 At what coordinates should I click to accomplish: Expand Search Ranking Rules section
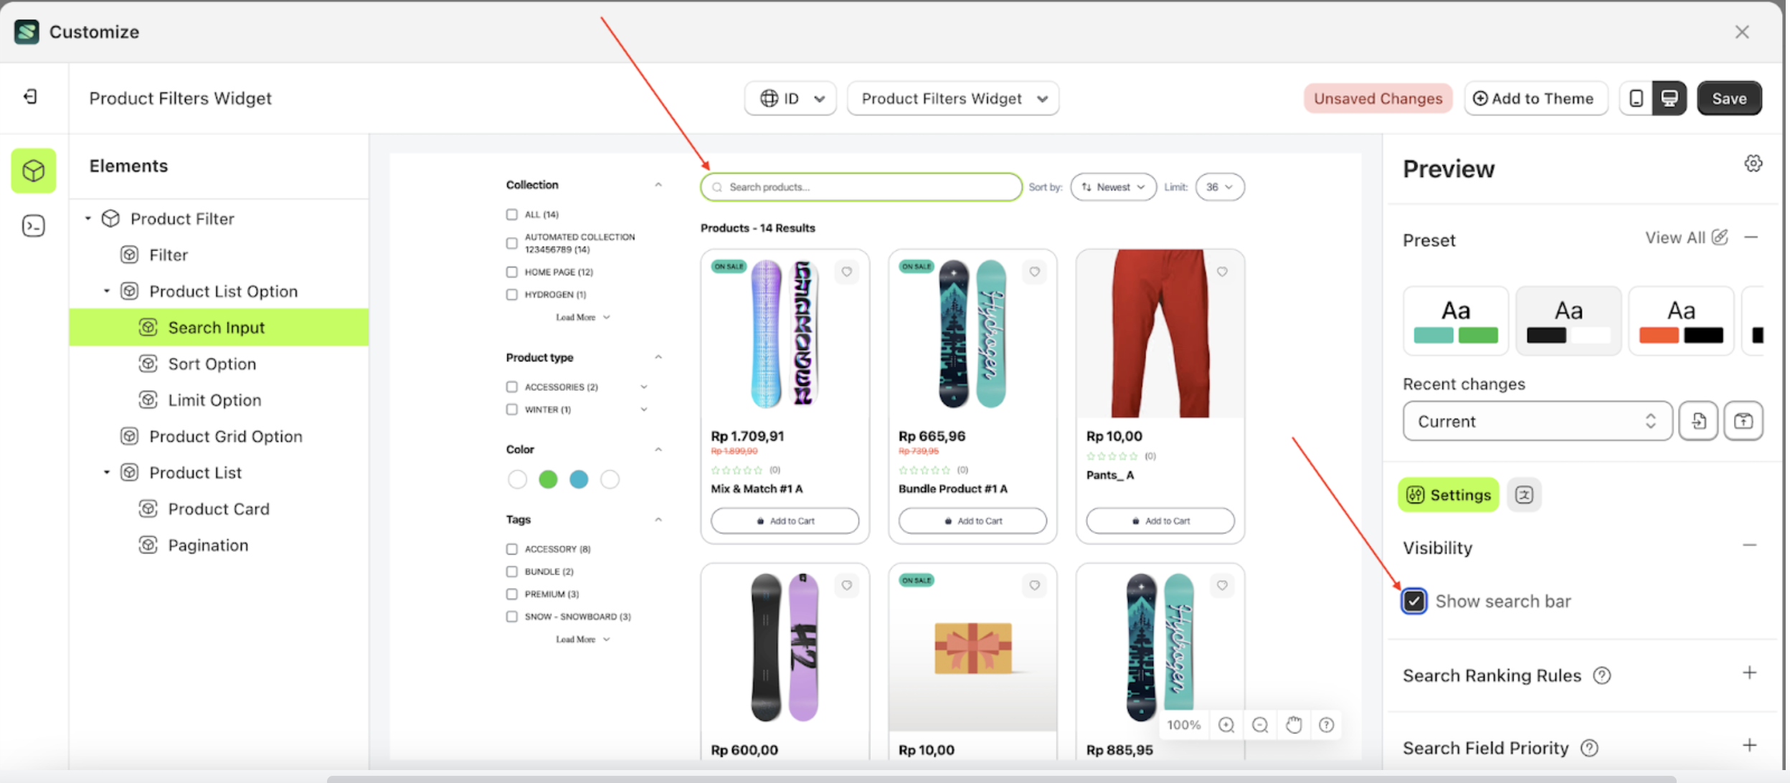[1749, 673]
